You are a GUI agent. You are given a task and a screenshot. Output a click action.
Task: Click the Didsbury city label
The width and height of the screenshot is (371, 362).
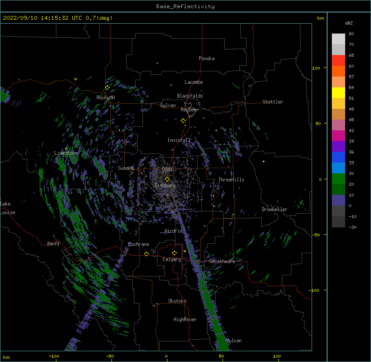165,185
